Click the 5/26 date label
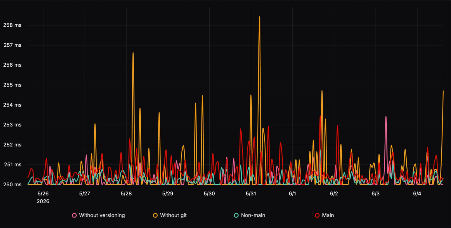This screenshot has width=451, height=228. pyautogui.click(x=43, y=194)
